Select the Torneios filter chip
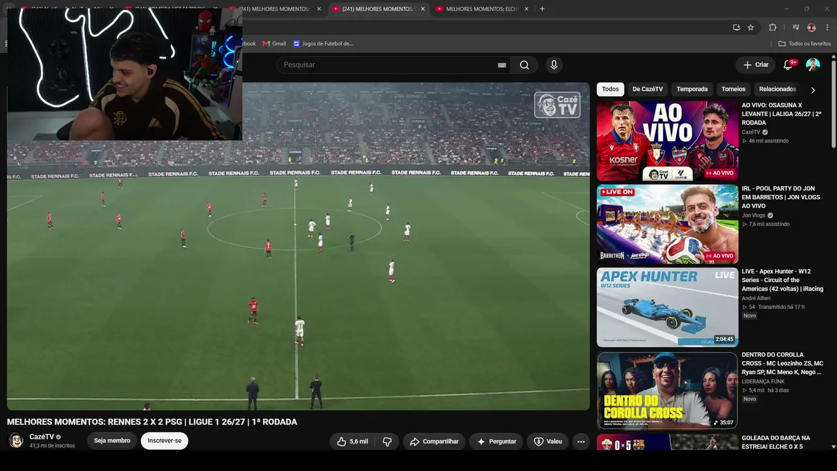The image size is (837, 471). [733, 89]
